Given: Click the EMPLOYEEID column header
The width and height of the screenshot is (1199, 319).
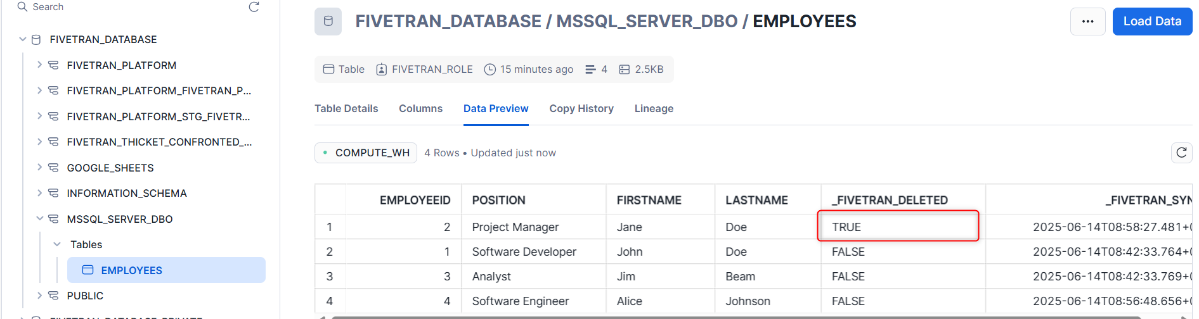Looking at the screenshot, I should click(x=403, y=200).
